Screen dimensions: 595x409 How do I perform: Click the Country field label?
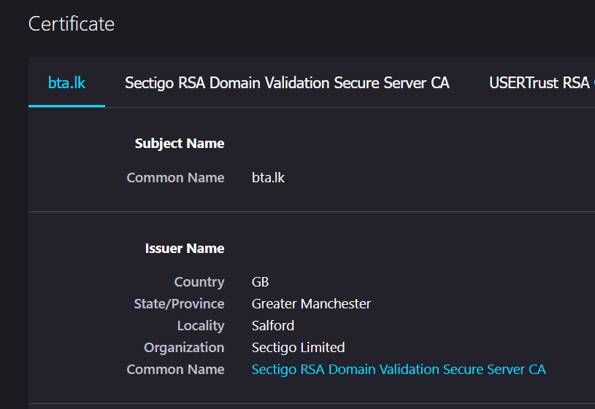199,282
